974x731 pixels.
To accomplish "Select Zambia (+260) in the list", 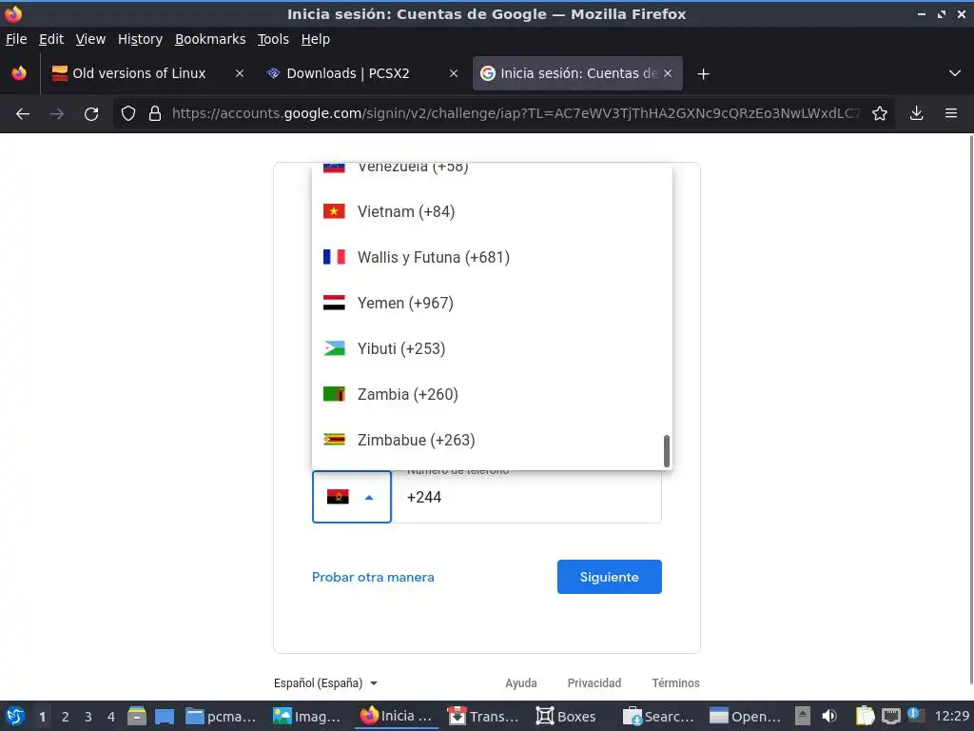I will 492,394.
